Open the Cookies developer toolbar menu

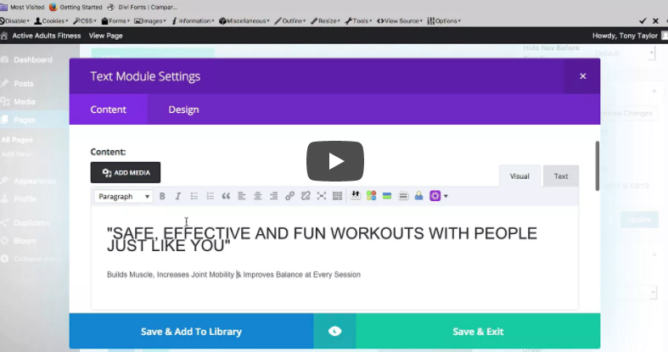(51, 21)
